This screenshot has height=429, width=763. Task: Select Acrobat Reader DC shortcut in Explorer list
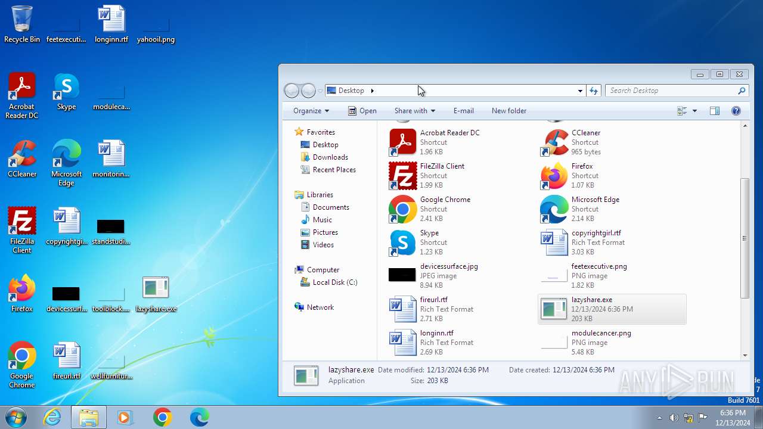coord(462,142)
